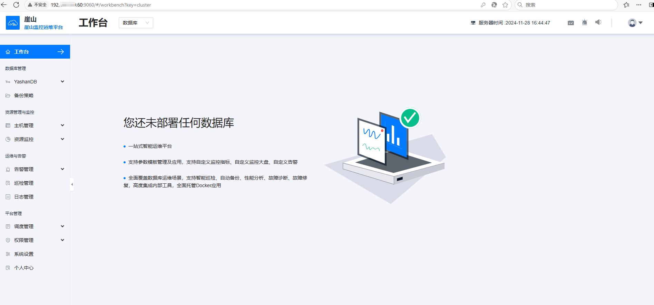This screenshot has width=654, height=305.
Task: Open the 备份策略 menu item
Action: pyautogui.click(x=35, y=95)
